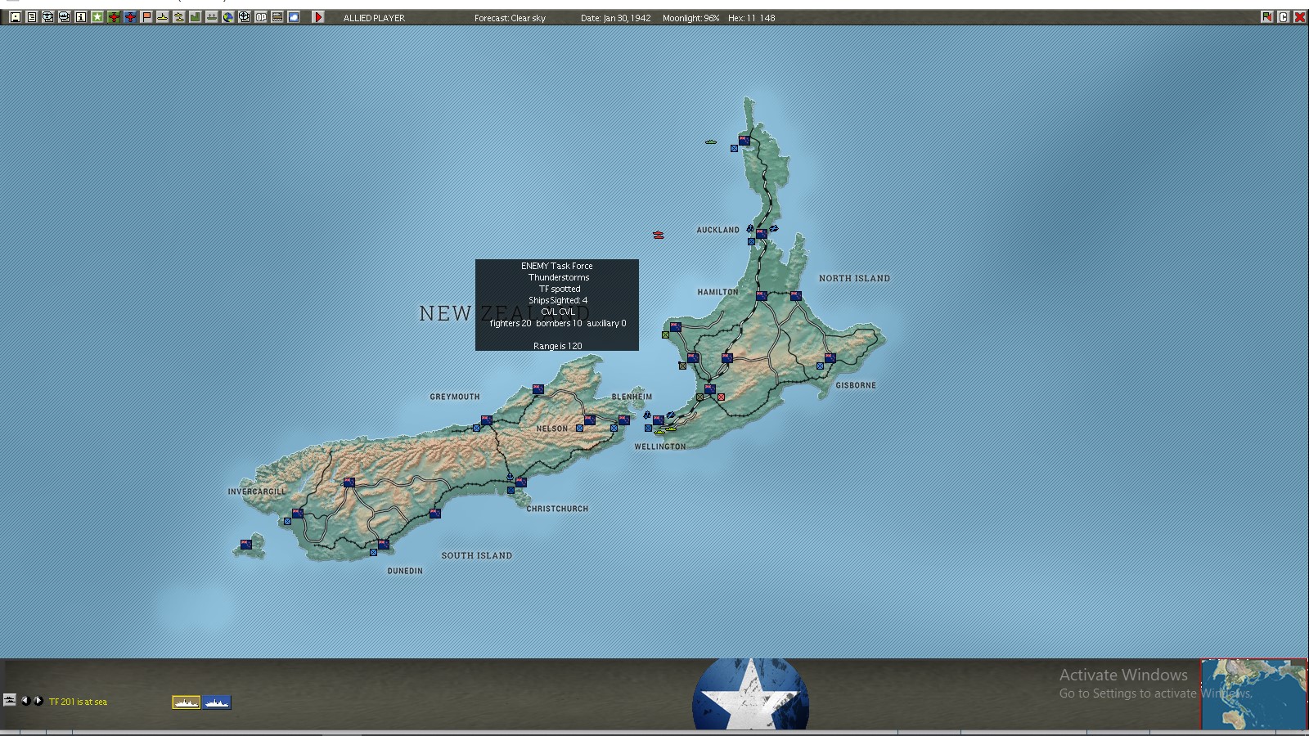This screenshot has width=1309, height=736.
Task: Open the globe icon in toolbar
Action: 228,17
